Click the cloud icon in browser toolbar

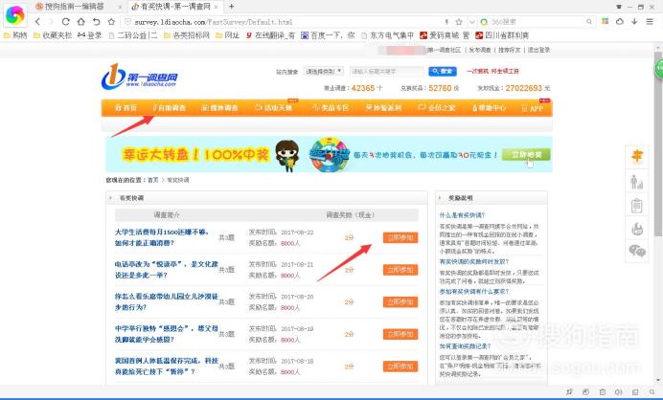pyautogui.click(x=620, y=21)
